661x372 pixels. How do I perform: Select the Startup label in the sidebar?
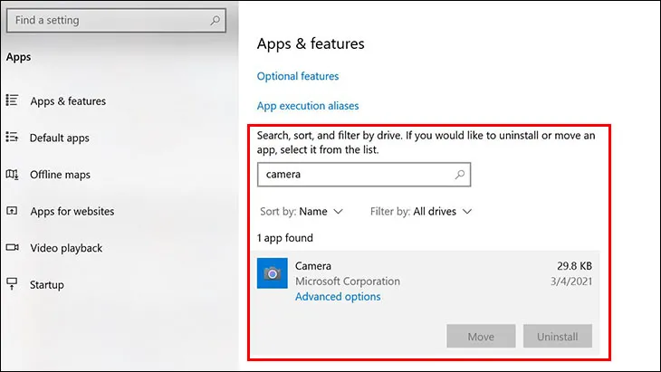47,284
